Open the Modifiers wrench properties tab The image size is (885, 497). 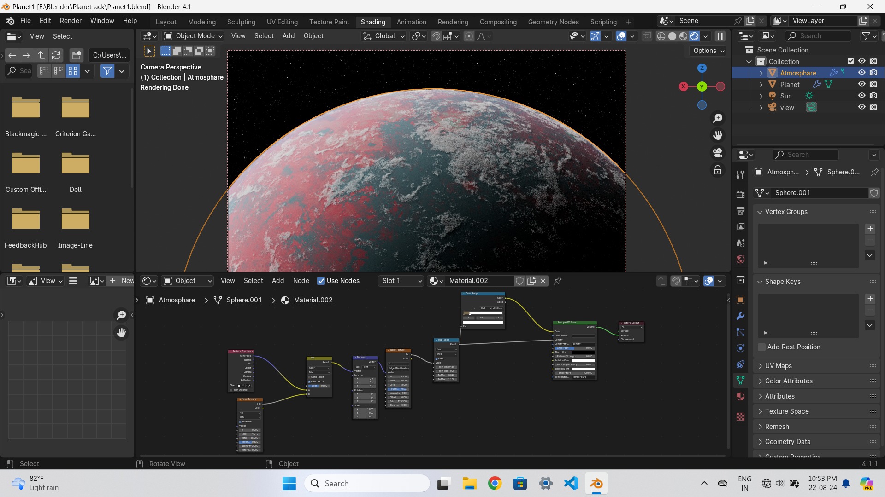pyautogui.click(x=740, y=316)
